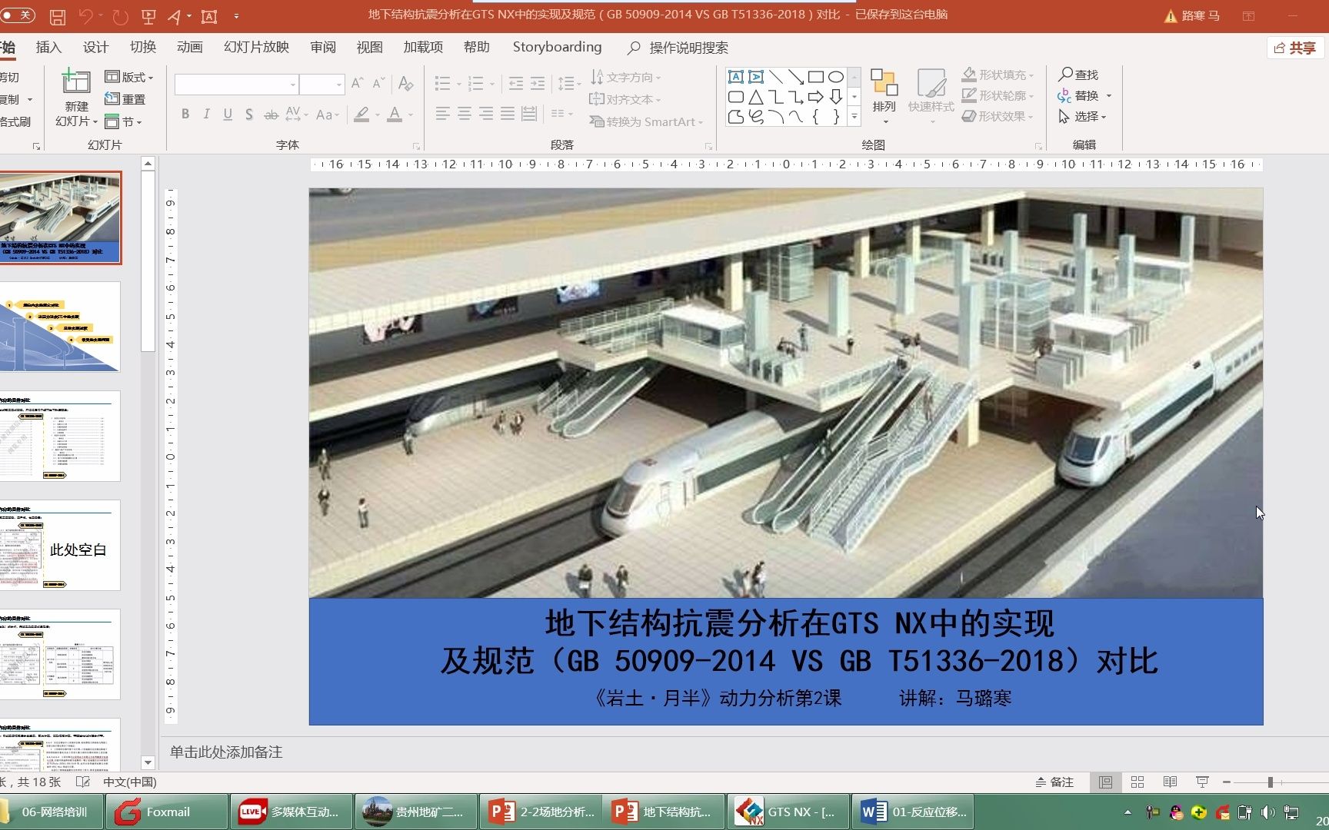Click the New Slide icon
Image resolution: width=1329 pixels, height=830 pixels.
(75, 81)
